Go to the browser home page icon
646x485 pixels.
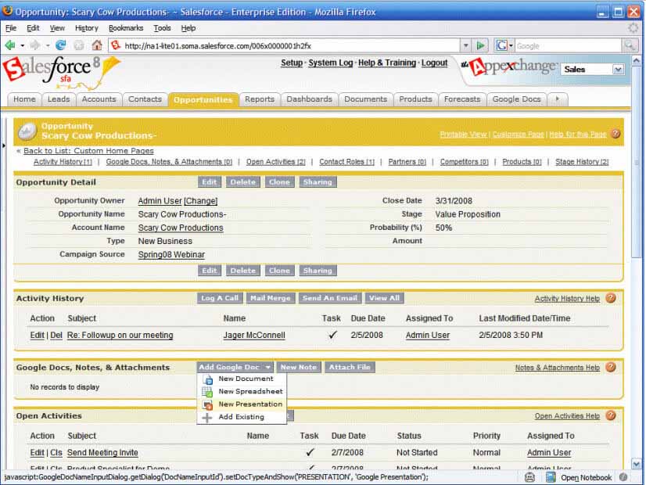97,45
